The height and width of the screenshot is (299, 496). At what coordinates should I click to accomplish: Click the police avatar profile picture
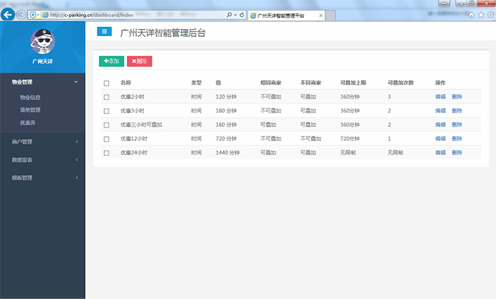coord(43,41)
